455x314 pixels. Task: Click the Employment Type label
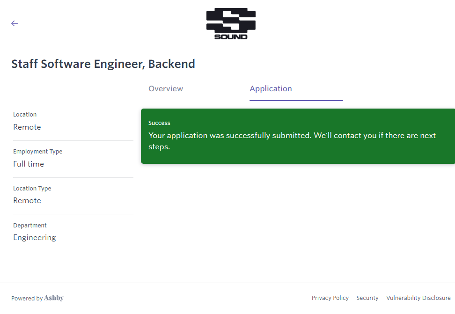click(x=37, y=152)
